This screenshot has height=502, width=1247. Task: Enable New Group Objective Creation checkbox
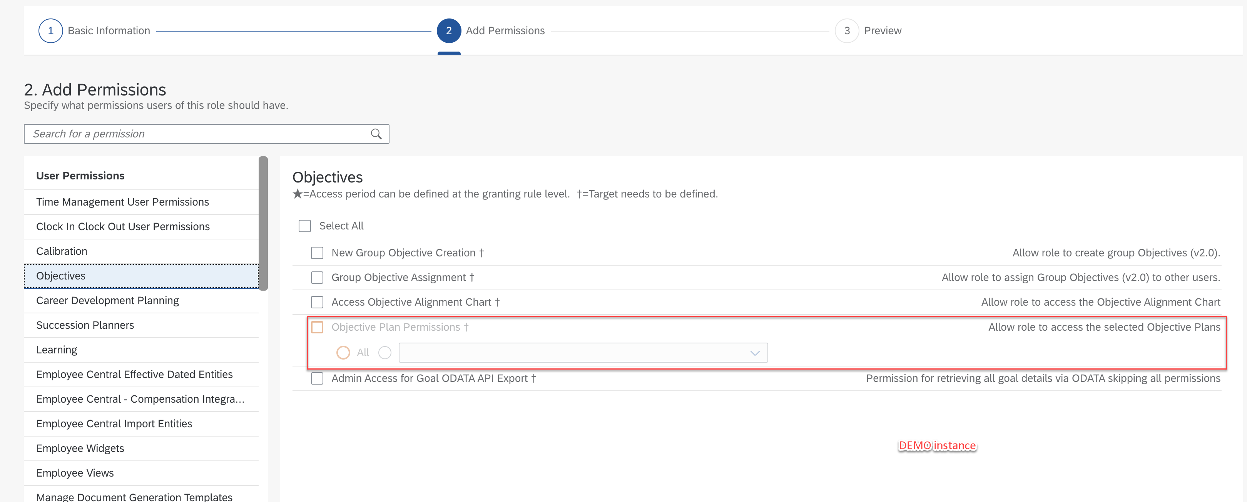tap(317, 253)
